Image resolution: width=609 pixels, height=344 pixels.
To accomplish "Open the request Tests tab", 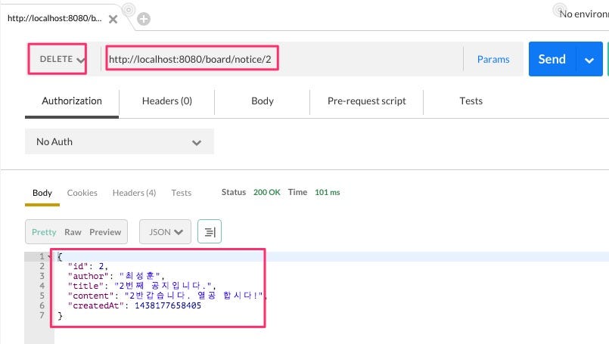I will coord(471,101).
